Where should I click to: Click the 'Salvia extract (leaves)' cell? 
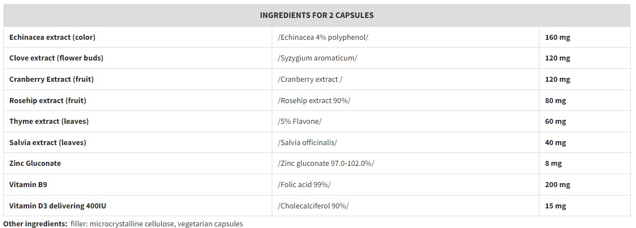click(48, 143)
